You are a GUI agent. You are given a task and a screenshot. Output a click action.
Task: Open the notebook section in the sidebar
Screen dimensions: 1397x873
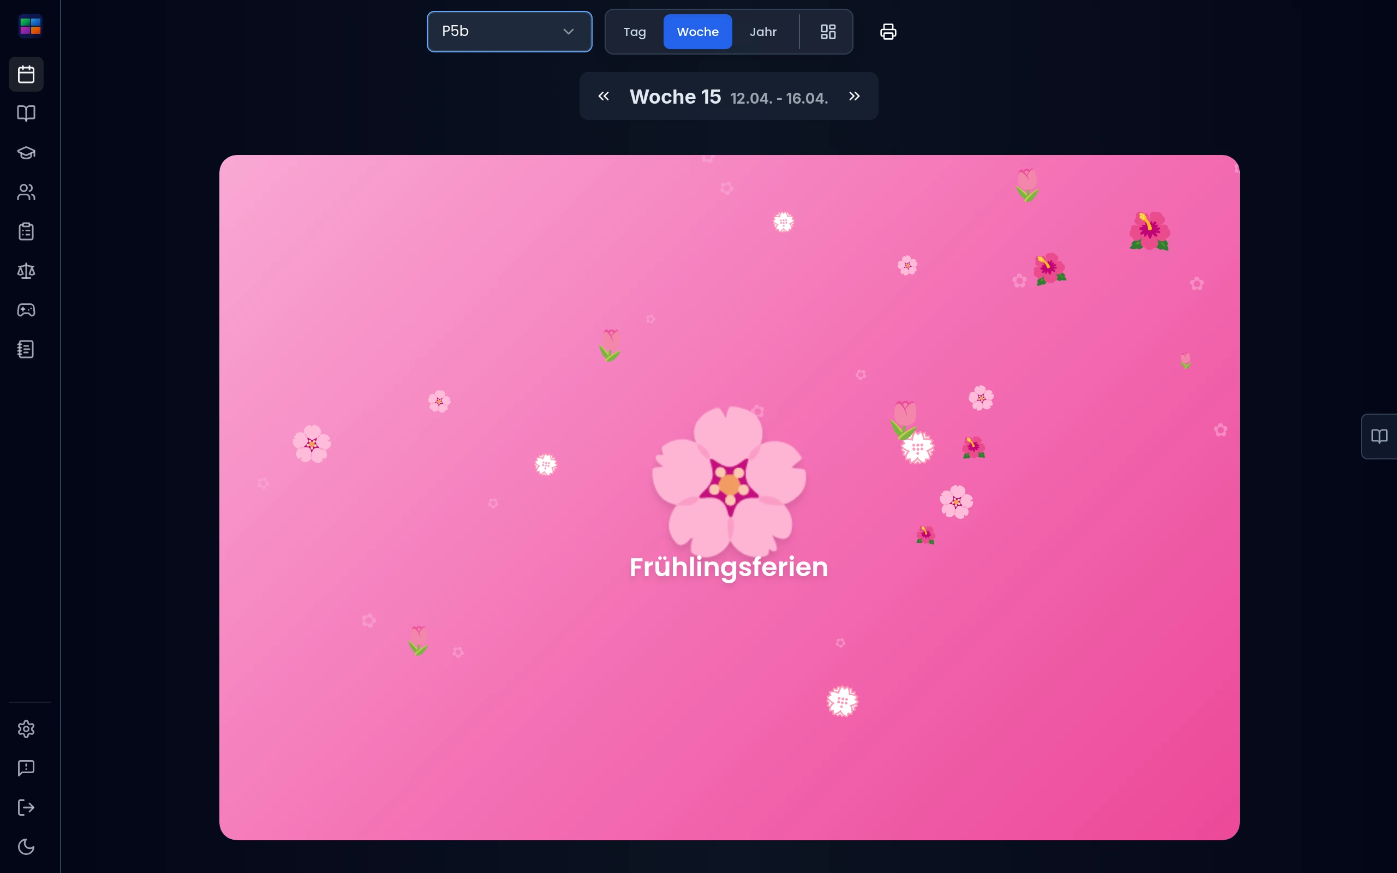(x=26, y=349)
